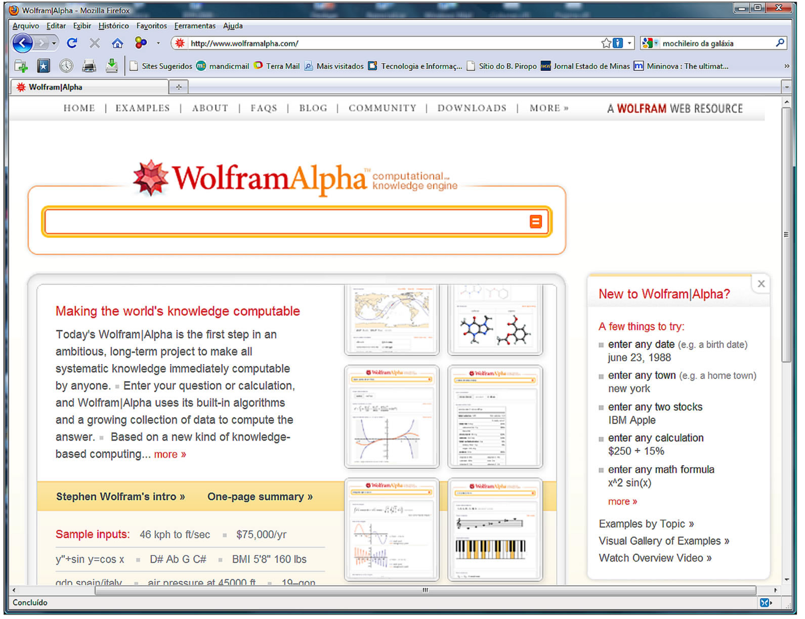The image size is (805, 619).
Task: Click the colorful balls toolbar icon
Action: [141, 43]
